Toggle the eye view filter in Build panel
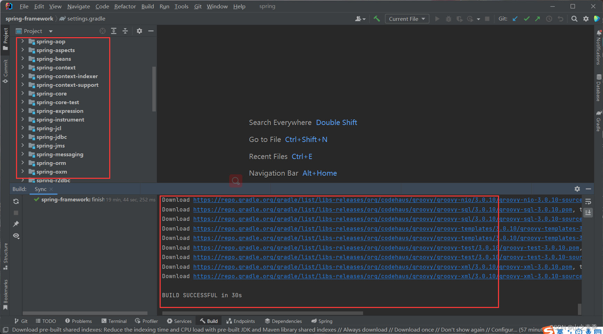The width and height of the screenshot is (603, 334). pyautogui.click(x=16, y=236)
